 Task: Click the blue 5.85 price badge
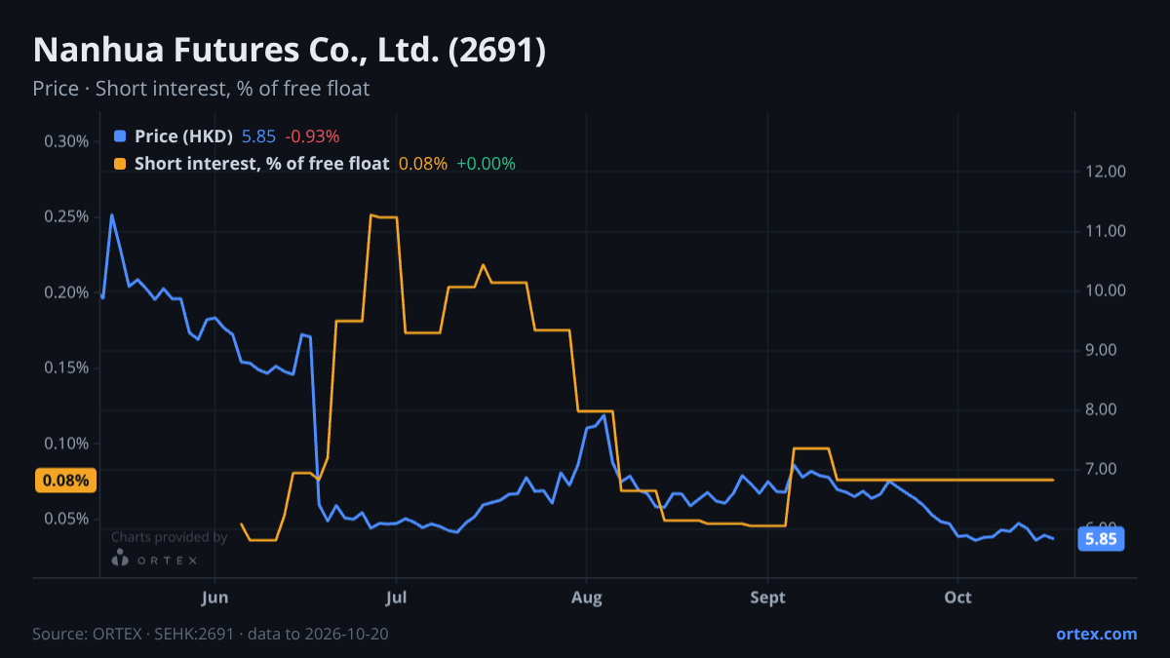1101,538
